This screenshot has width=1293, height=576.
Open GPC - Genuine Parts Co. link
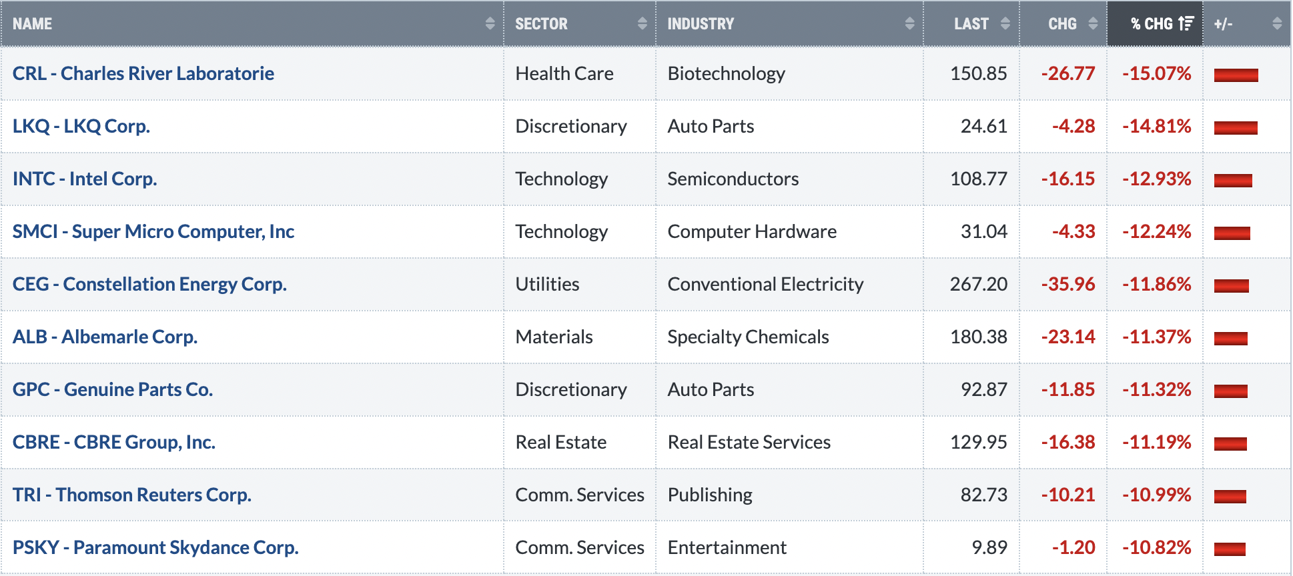coord(113,389)
